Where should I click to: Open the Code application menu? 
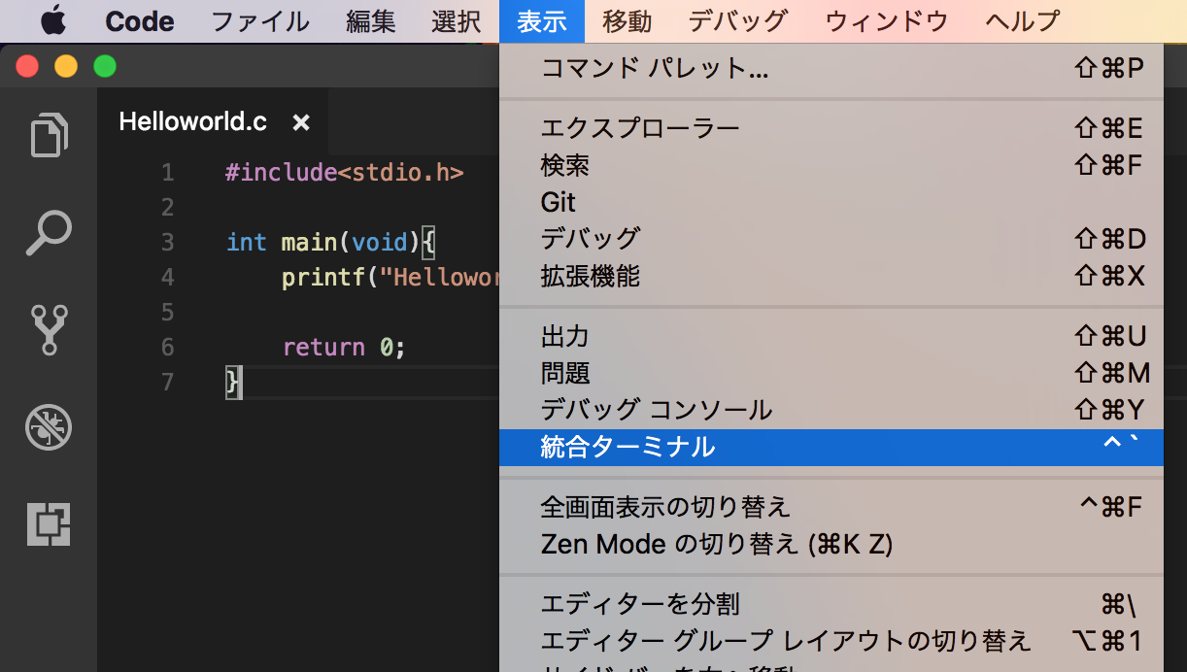coord(140,21)
